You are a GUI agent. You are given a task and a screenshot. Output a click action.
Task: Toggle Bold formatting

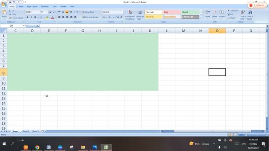pos(27,17)
